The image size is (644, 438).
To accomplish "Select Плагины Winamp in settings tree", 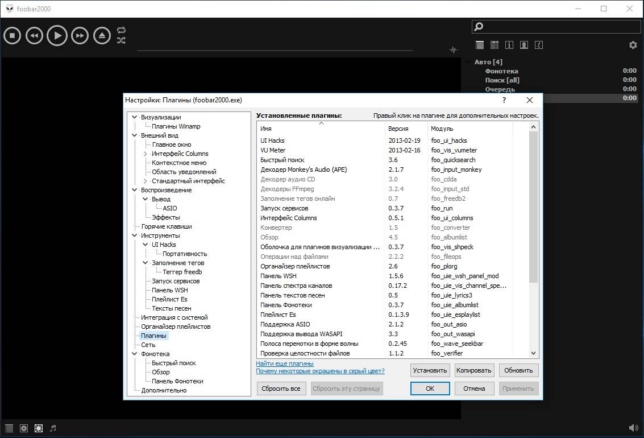I will [176, 126].
